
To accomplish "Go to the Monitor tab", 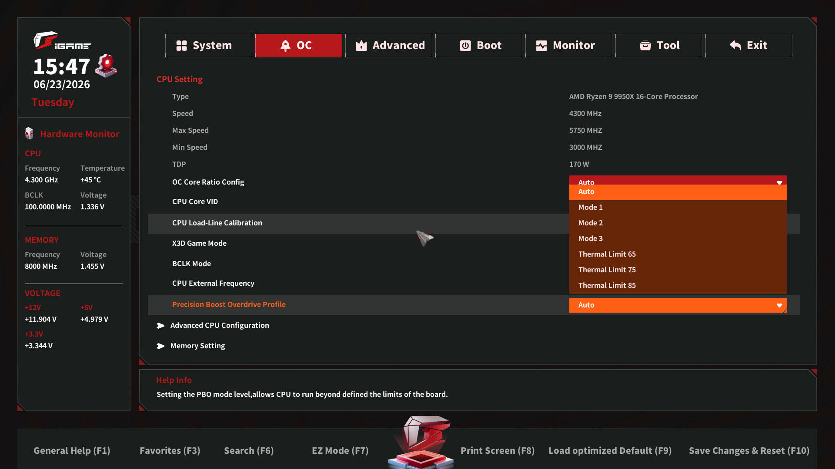I will point(569,46).
